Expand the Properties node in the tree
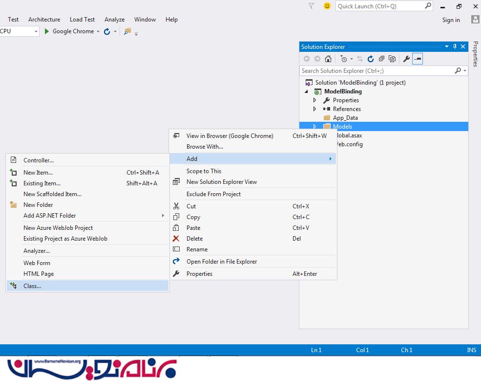481x381 pixels. pos(314,100)
